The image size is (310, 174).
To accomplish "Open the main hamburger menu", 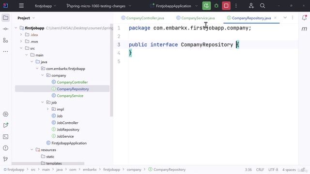I will tap(21, 6).
